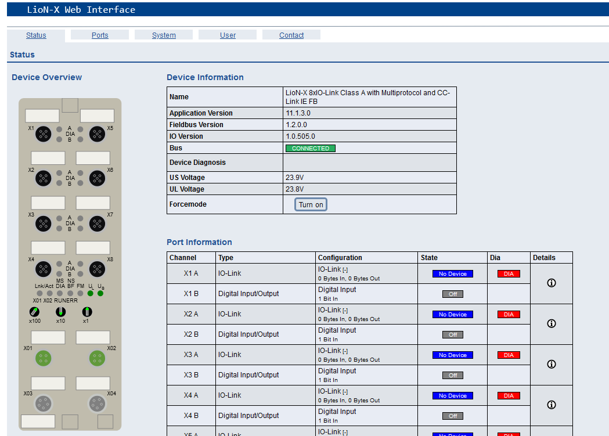Open the Contact tab

[x=291, y=35]
